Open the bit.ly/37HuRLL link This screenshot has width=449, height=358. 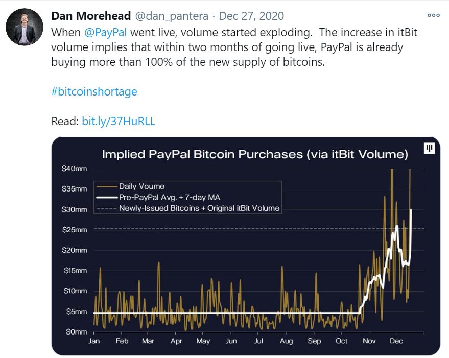119,121
